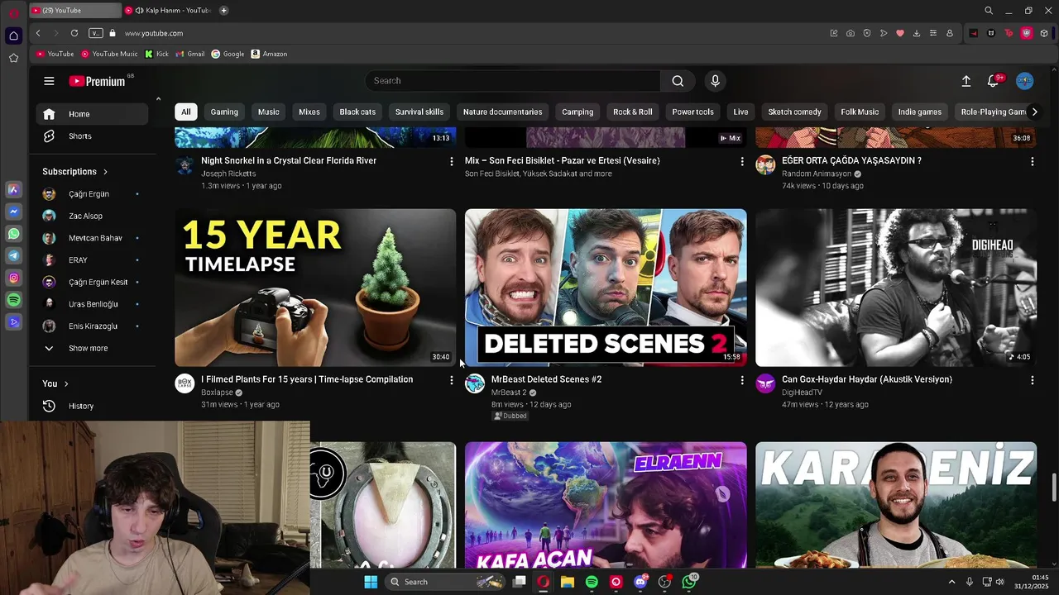Click into YouTube search field

(x=513, y=81)
